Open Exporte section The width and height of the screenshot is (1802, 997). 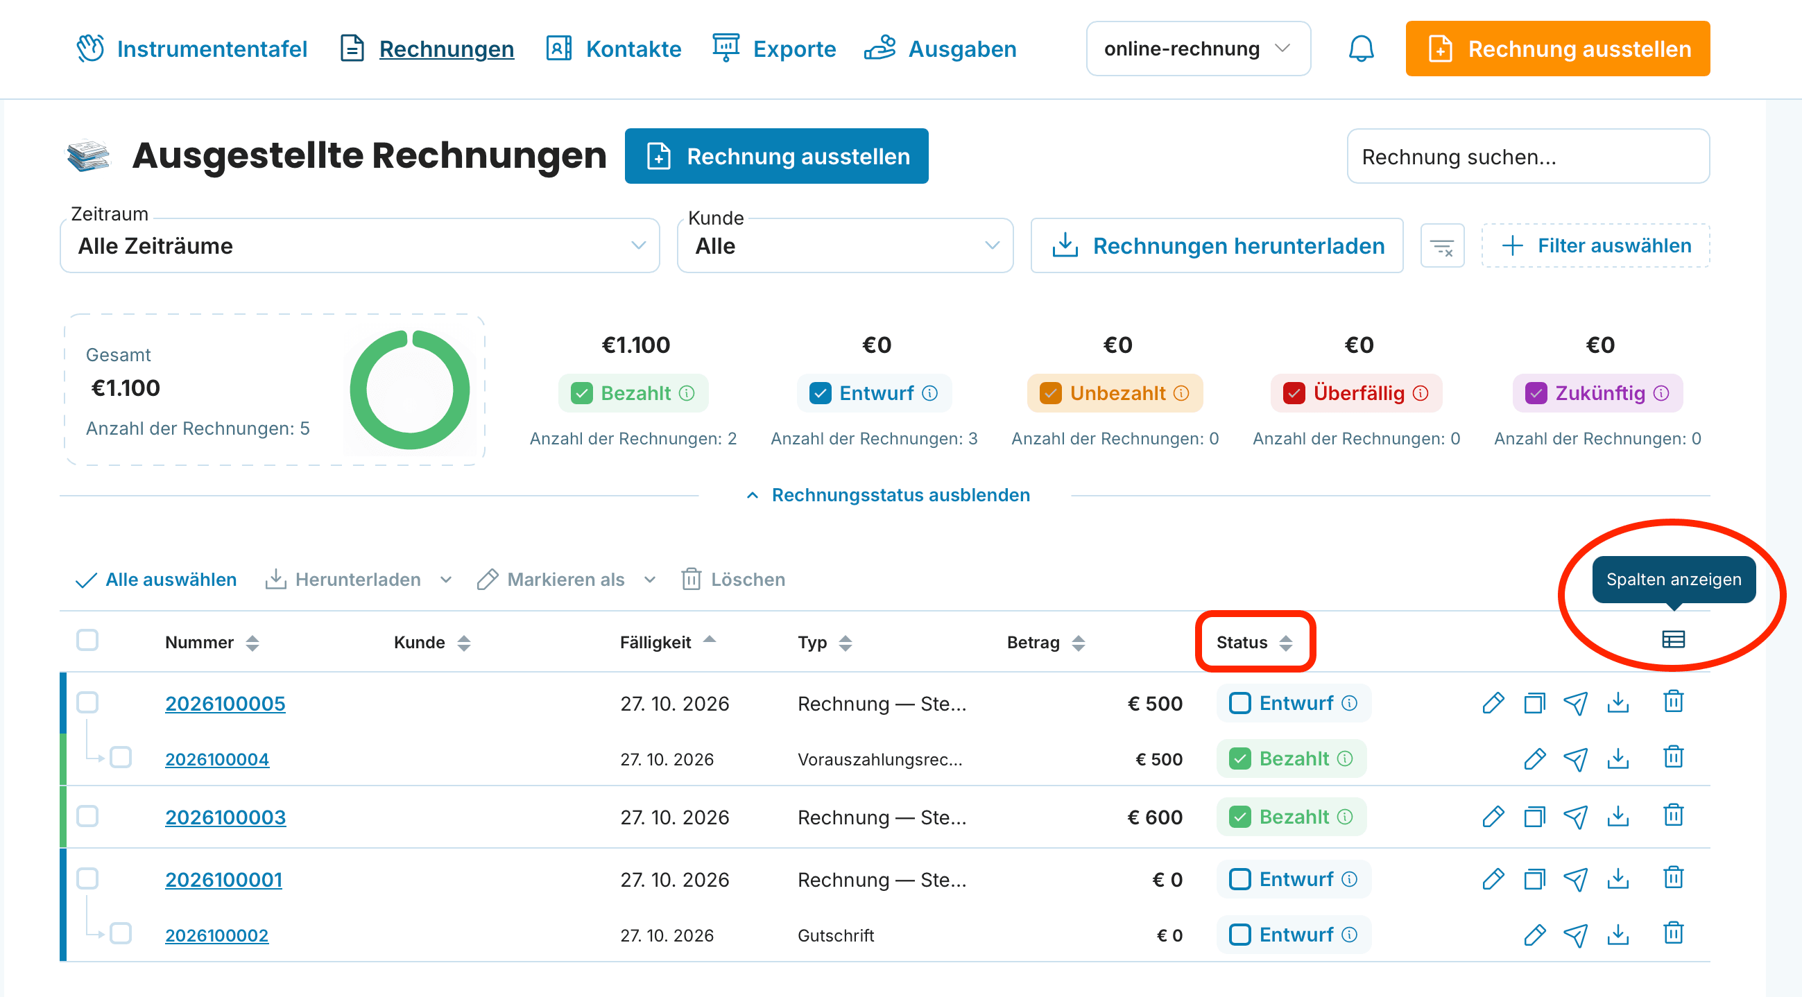[773, 49]
